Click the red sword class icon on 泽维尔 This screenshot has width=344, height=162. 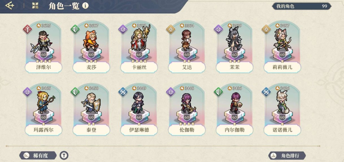(x=27, y=29)
